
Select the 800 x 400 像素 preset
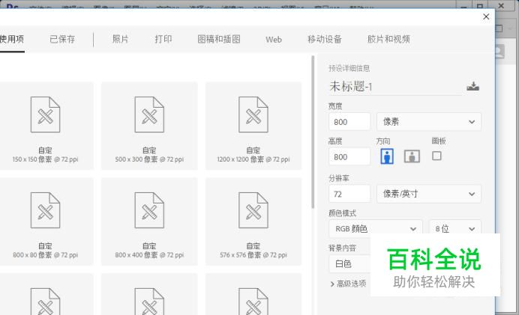(x=149, y=221)
